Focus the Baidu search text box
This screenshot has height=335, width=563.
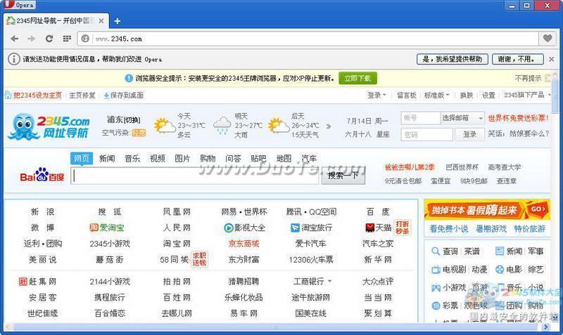[x=195, y=176]
